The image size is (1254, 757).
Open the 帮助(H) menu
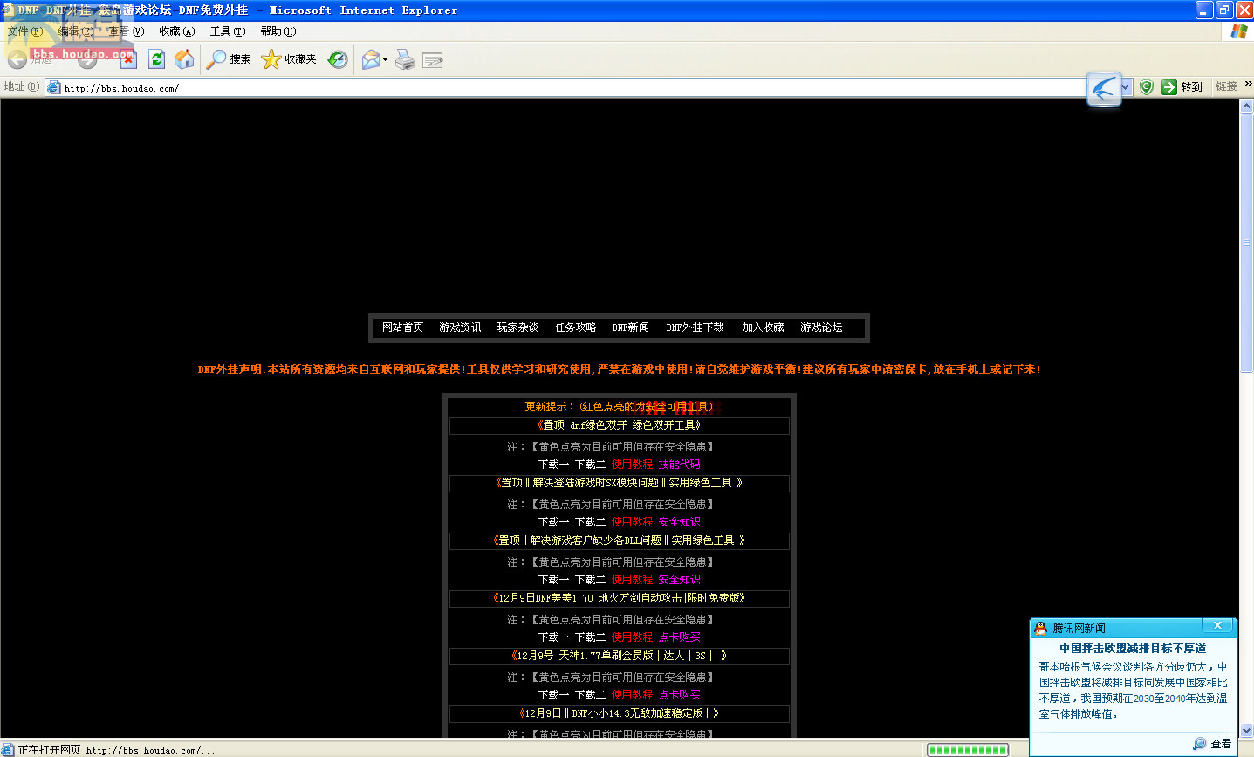[x=278, y=31]
